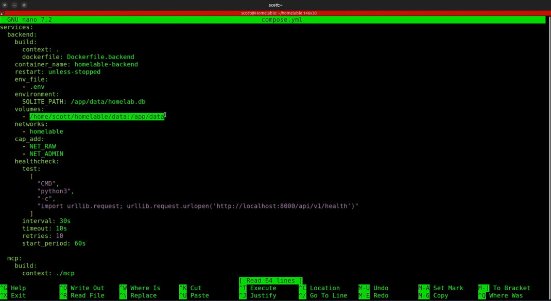
Task: Click the NET_ADMIN capability line
Action: pos(46,154)
